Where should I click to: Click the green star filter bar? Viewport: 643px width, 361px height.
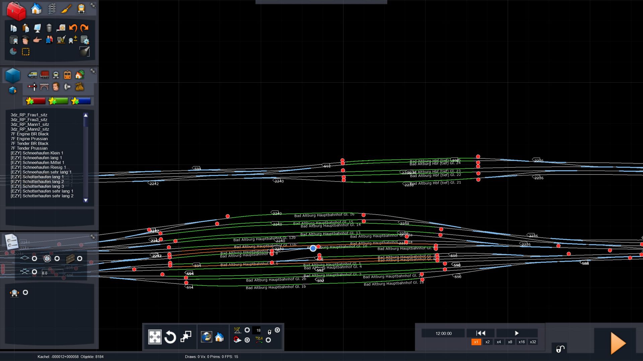click(x=58, y=101)
